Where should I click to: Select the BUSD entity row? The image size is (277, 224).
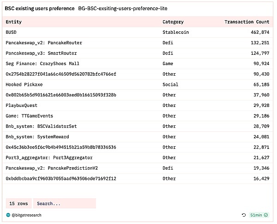[x=11, y=32]
